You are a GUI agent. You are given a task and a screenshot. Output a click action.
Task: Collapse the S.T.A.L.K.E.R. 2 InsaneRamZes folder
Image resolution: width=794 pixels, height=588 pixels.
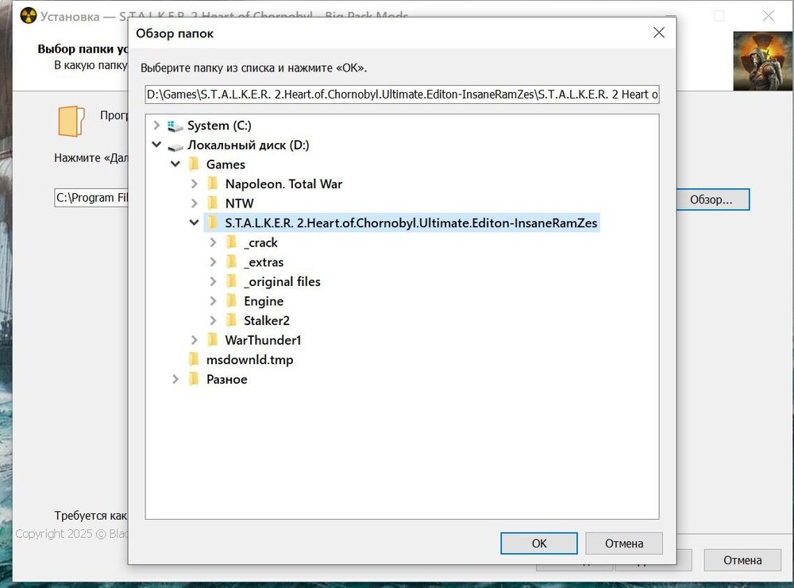click(x=195, y=223)
